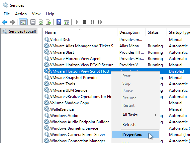Click the Stop Service square icon
Image resolution: width=190 pixels, height=143 pixels.
[85, 22]
